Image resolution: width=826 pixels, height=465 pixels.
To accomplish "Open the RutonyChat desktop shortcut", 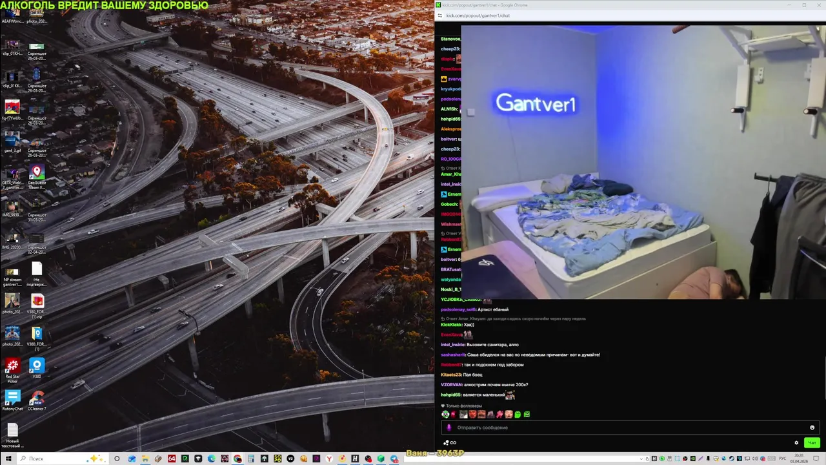I will point(12,401).
